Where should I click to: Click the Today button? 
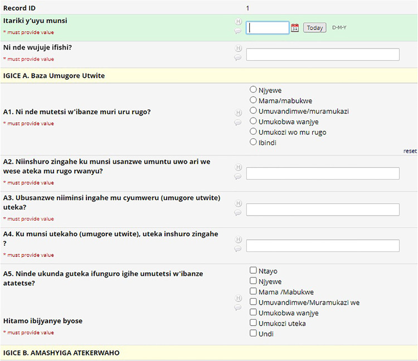(x=314, y=28)
